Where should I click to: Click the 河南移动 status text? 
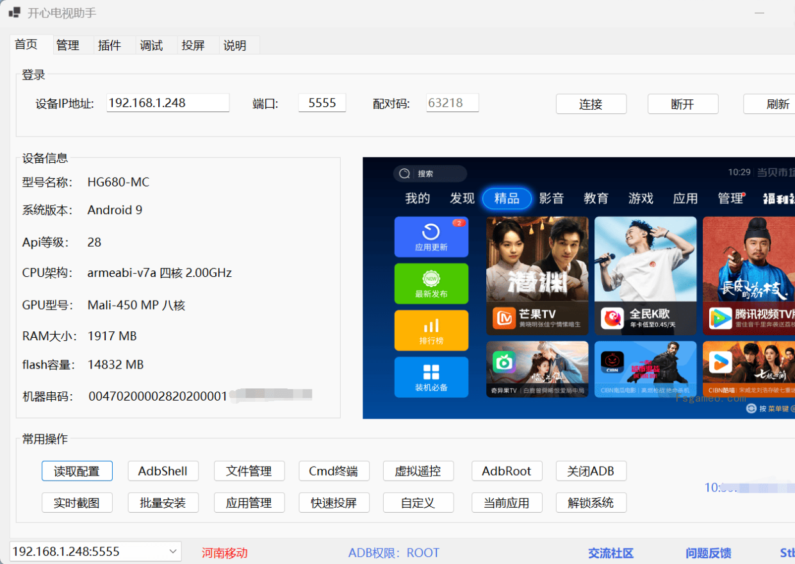coord(224,553)
